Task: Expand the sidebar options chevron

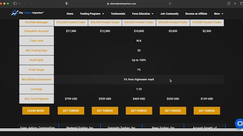Action: click(20, 3)
